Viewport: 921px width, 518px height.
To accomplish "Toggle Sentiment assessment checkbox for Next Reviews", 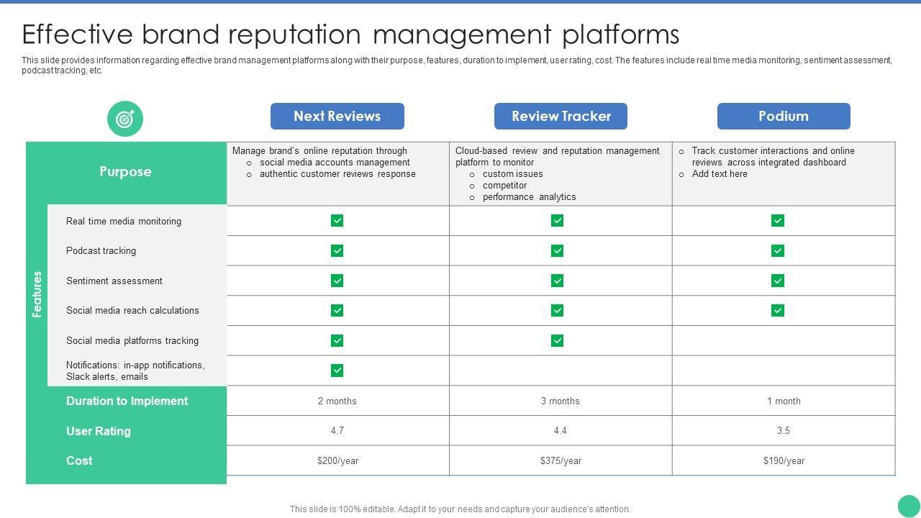I will click(337, 281).
